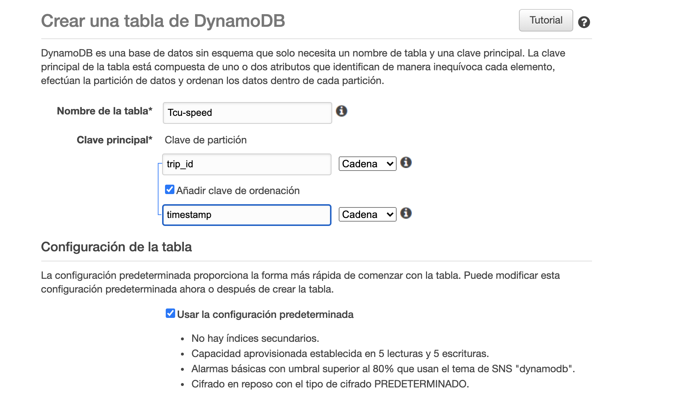Click the Cifrado en reposo bullet text
This screenshot has height=399, width=676.
click(x=330, y=384)
